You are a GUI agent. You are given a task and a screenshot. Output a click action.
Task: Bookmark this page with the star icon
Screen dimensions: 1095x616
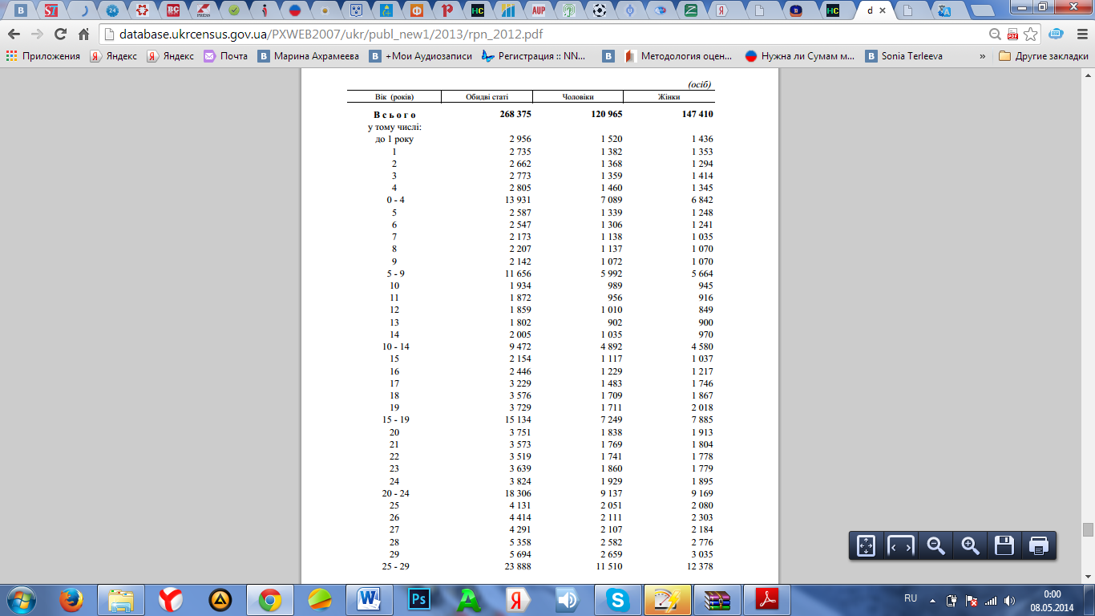coord(1031,34)
